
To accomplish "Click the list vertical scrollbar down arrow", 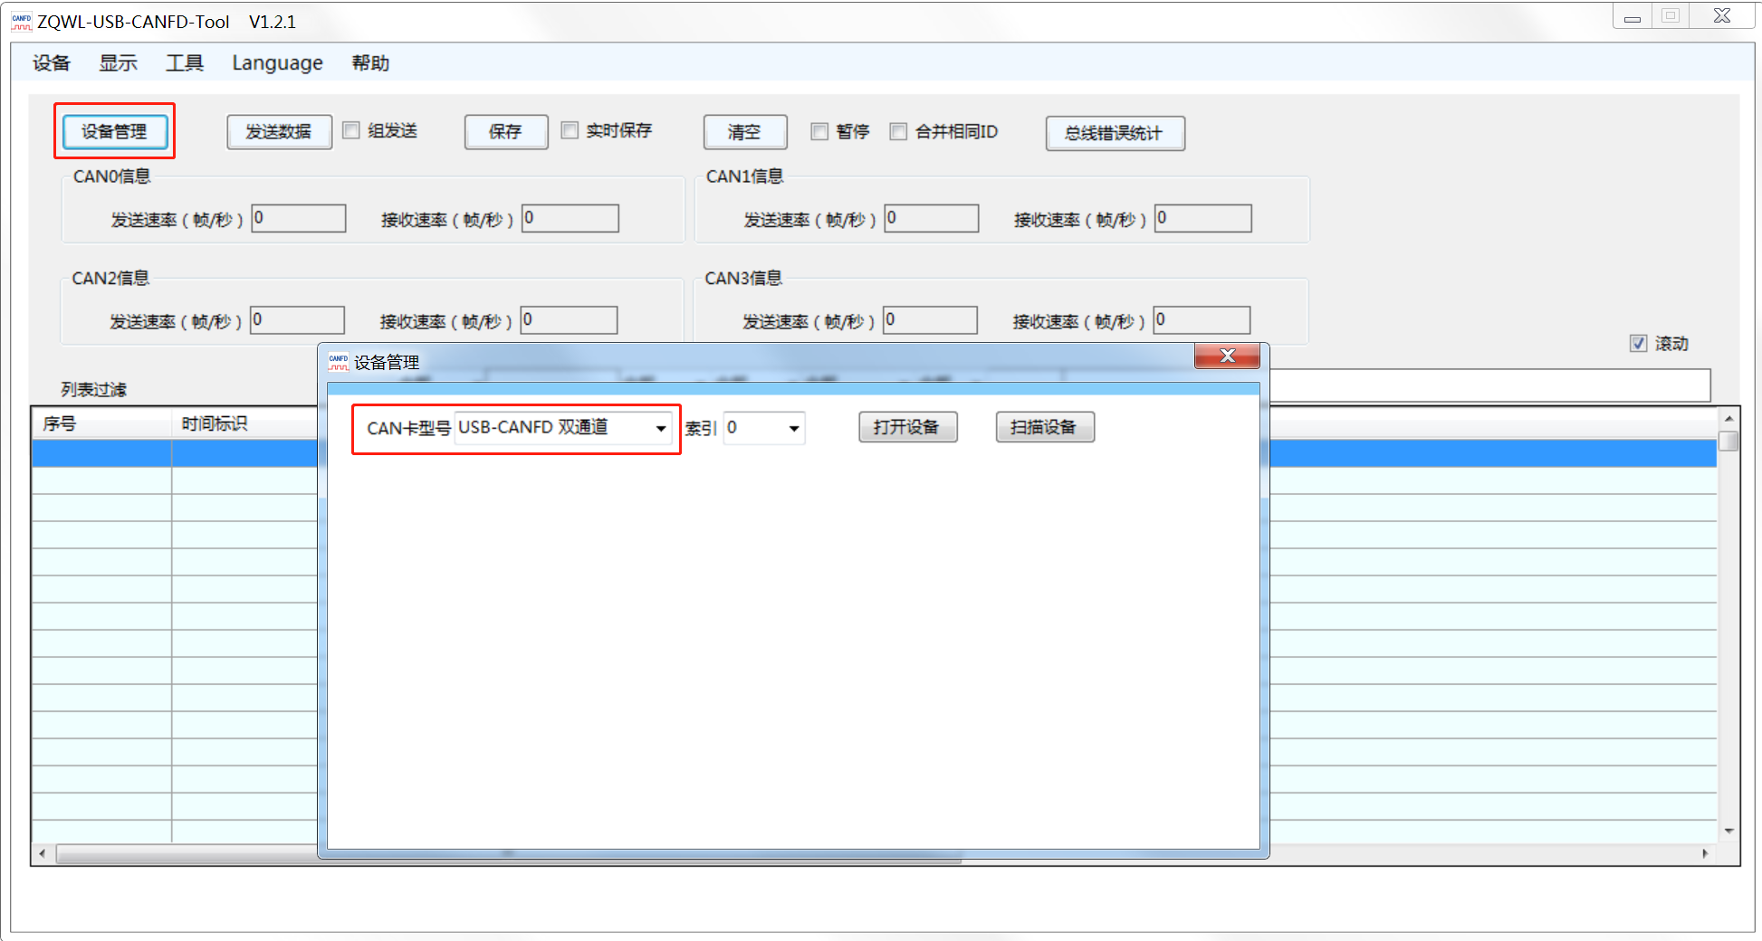I will pos(1728,831).
